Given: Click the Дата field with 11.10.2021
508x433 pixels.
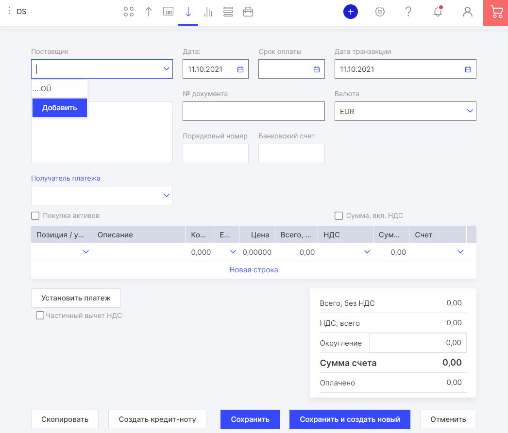Looking at the screenshot, I should click(216, 69).
